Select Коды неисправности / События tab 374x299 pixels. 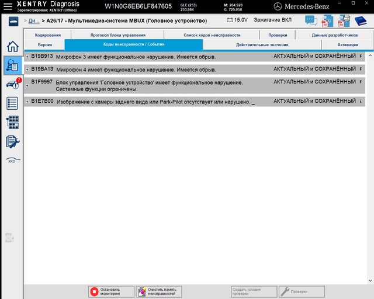(134, 44)
